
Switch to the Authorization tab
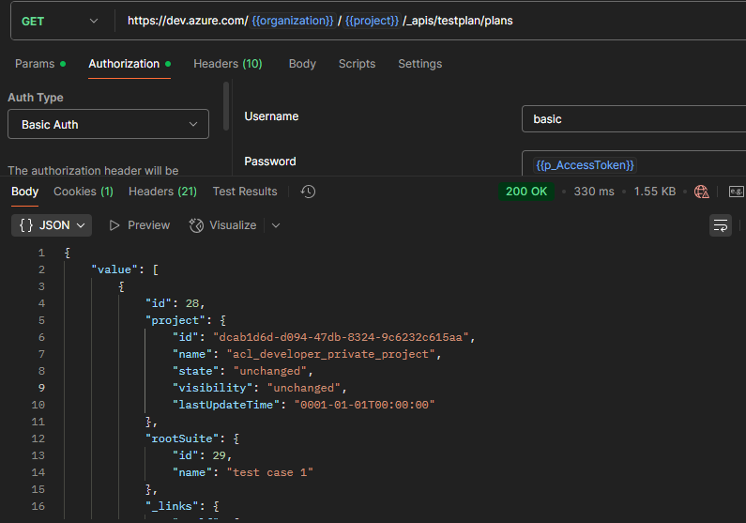(129, 64)
